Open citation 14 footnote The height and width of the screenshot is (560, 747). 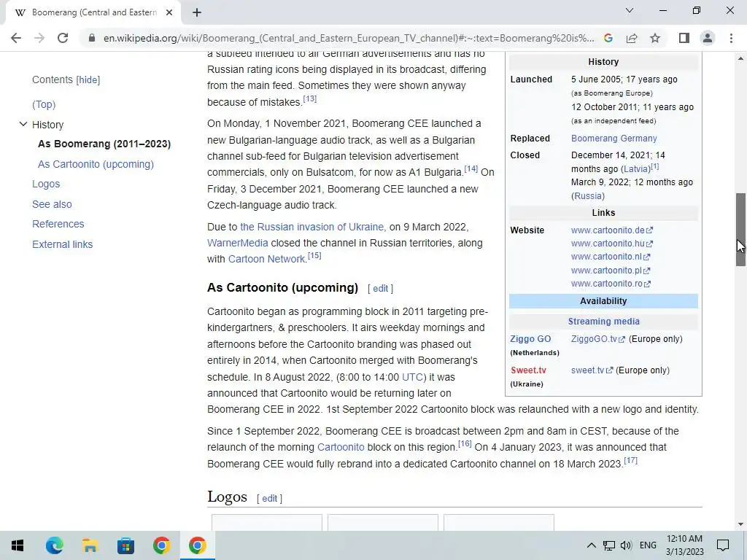pyautogui.click(x=471, y=168)
